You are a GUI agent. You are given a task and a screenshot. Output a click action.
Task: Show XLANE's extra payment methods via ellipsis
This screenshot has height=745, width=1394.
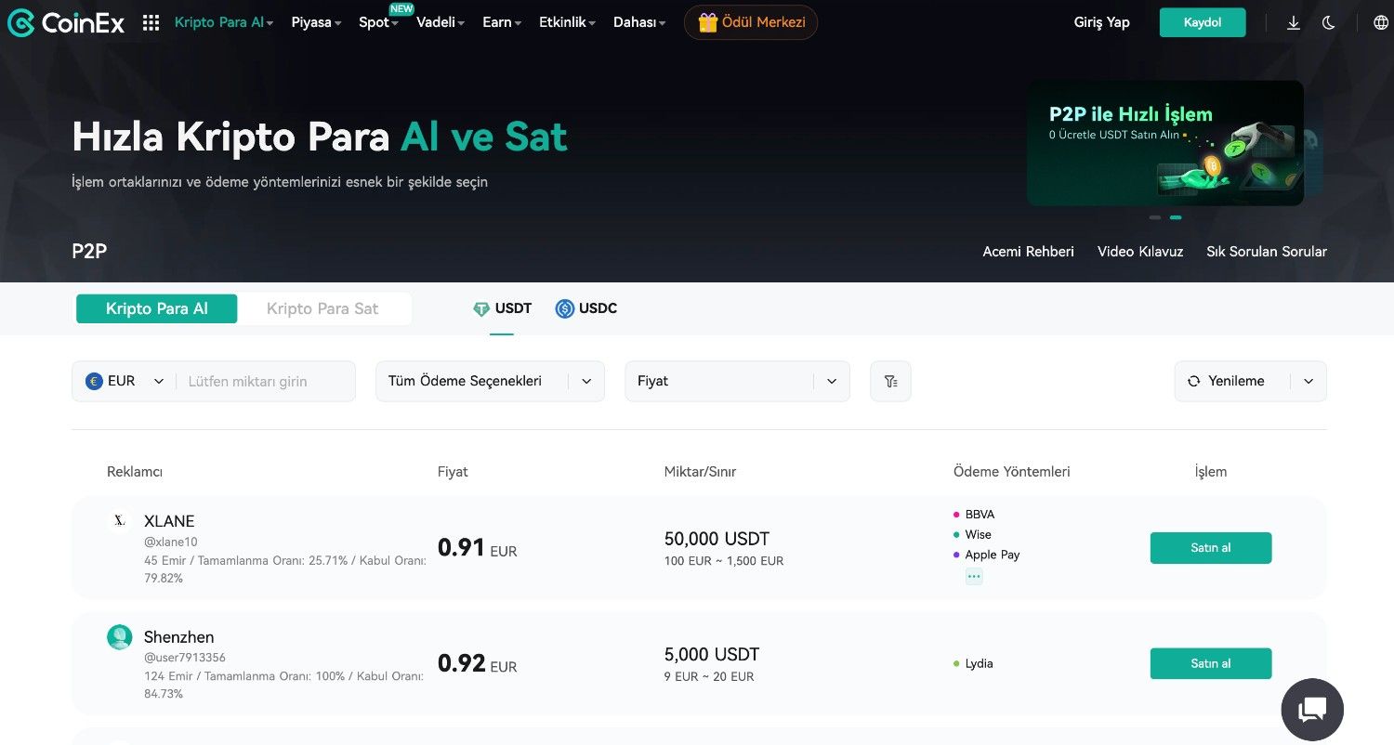click(x=974, y=576)
